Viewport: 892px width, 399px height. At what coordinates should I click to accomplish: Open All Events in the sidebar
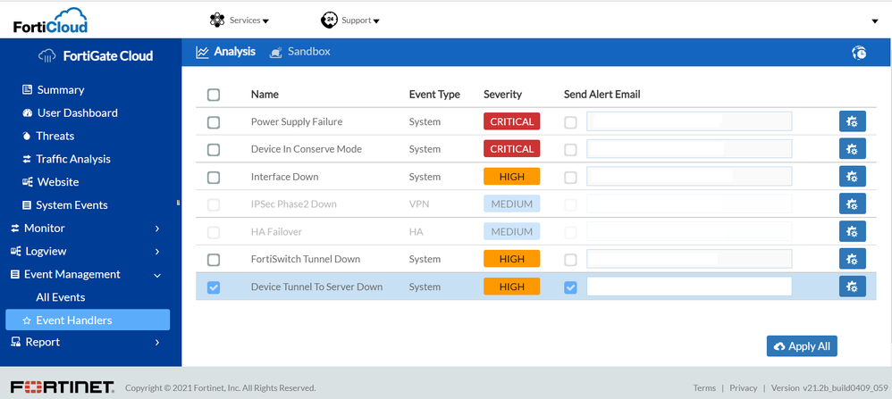(61, 297)
